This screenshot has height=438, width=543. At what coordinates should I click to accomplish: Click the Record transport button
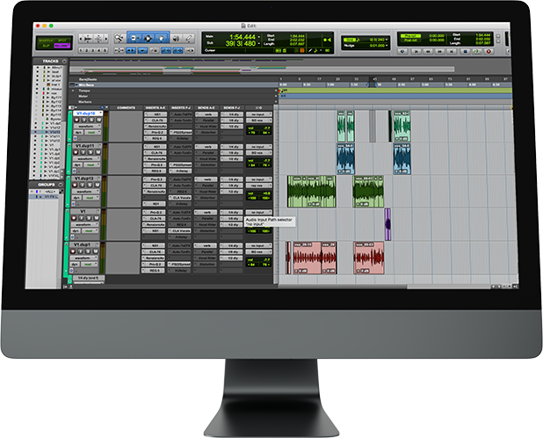click(489, 51)
